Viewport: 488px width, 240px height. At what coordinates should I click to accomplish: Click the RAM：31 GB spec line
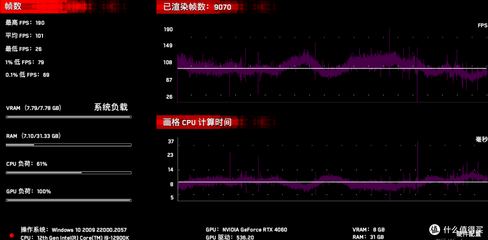click(x=369, y=238)
